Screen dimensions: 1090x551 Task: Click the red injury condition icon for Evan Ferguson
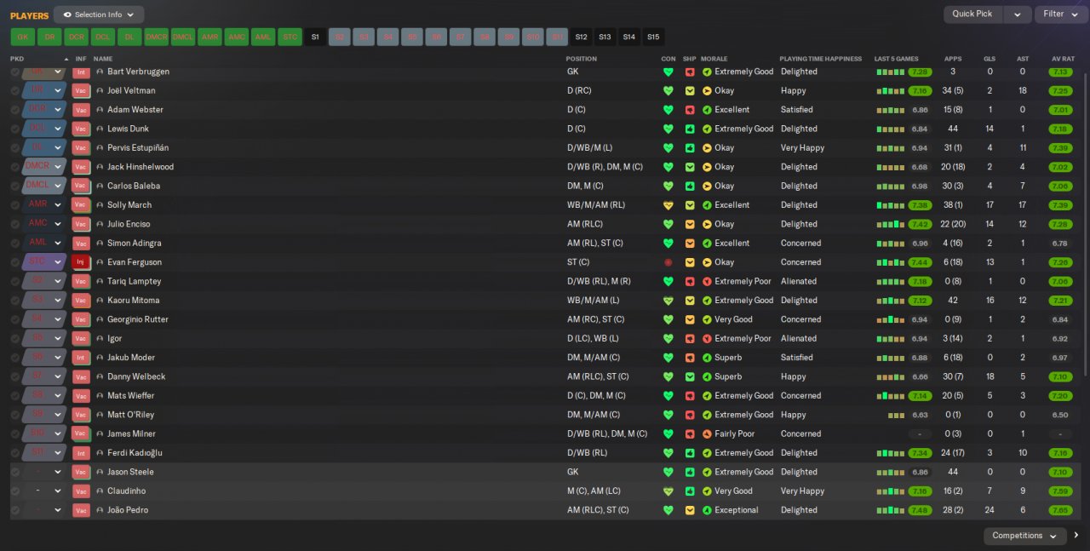pyautogui.click(x=668, y=262)
